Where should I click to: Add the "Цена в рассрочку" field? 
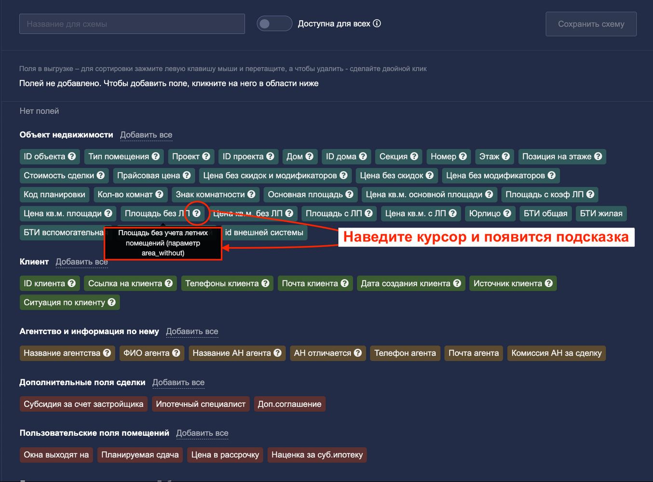click(x=225, y=455)
